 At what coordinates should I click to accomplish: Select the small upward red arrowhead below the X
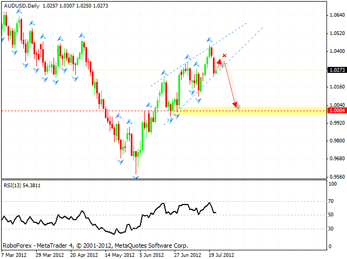click(219, 62)
